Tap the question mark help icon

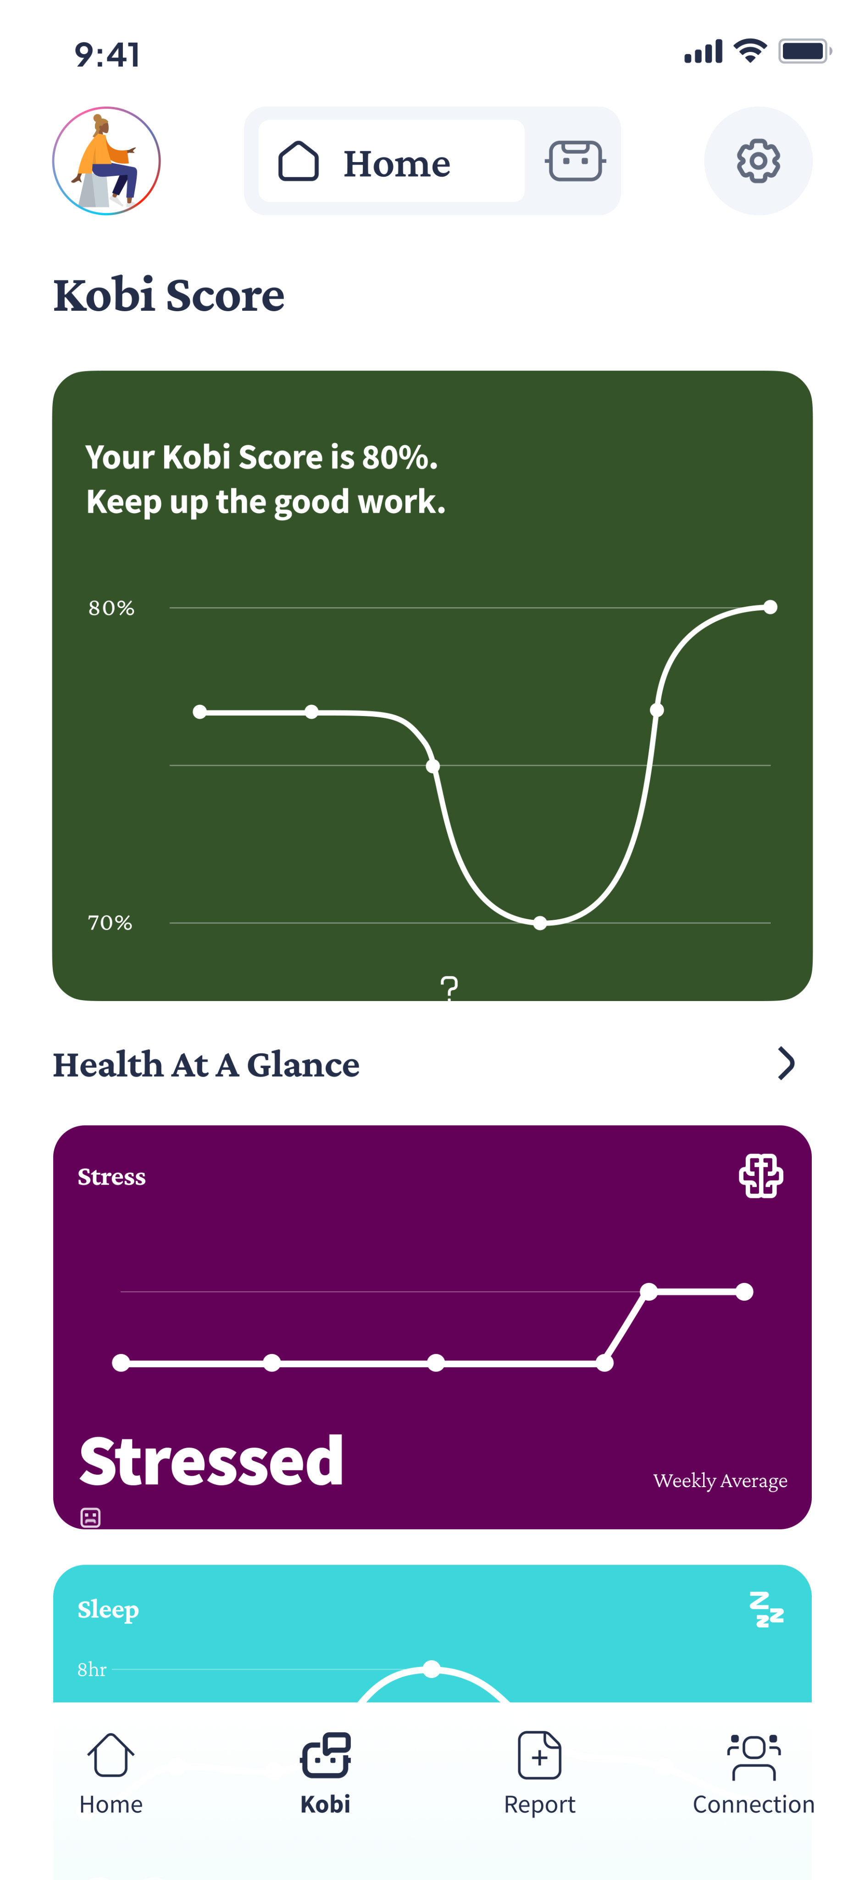coord(449,988)
